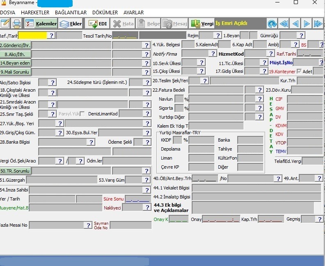Click the 2.Gönderici/İhr. button
The image size is (325, 266).
click(x=16, y=45)
